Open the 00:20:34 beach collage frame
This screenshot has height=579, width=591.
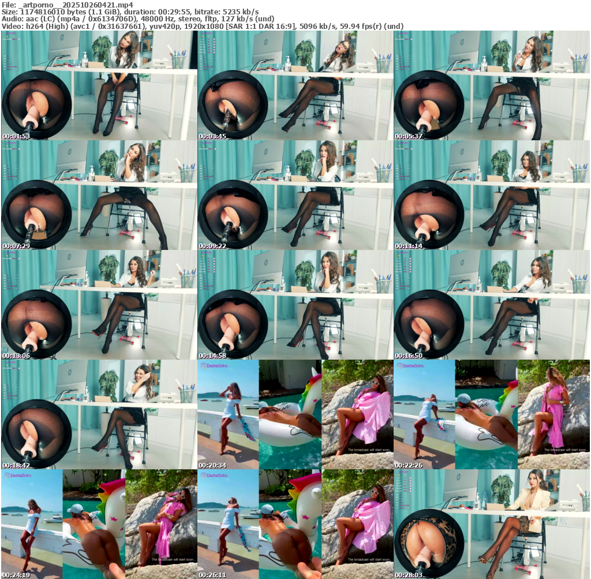click(x=295, y=414)
